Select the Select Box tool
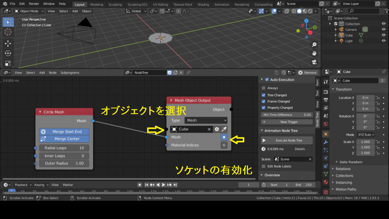 [x=8, y=22]
